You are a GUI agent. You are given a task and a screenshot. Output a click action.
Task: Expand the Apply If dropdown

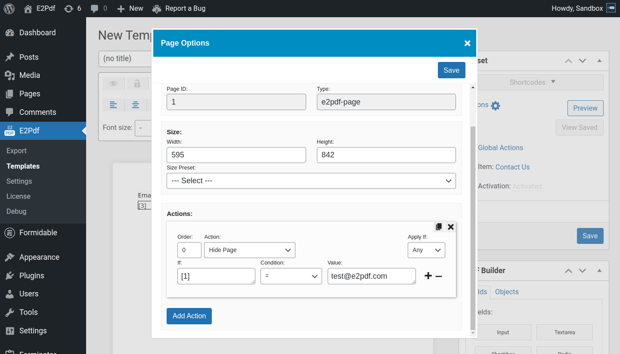pos(426,250)
